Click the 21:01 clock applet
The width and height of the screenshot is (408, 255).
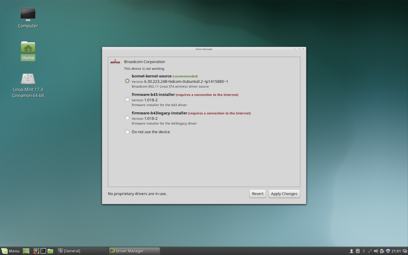396,251
